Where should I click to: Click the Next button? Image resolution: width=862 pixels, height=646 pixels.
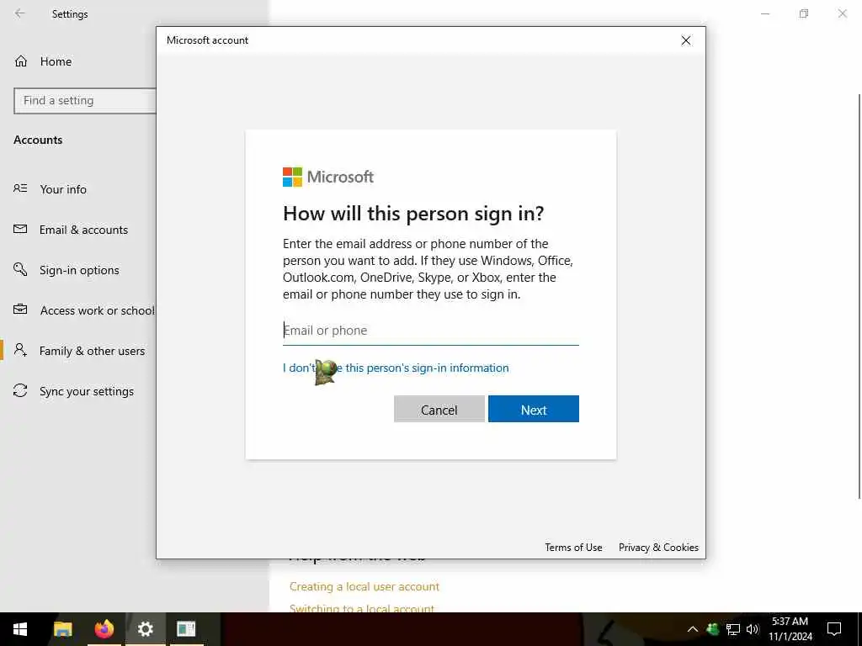tap(533, 410)
